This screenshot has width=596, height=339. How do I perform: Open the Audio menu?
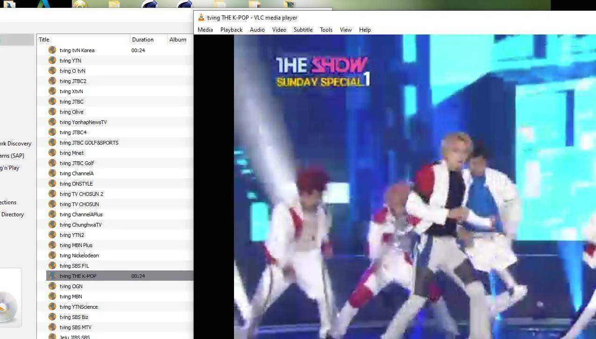click(257, 30)
